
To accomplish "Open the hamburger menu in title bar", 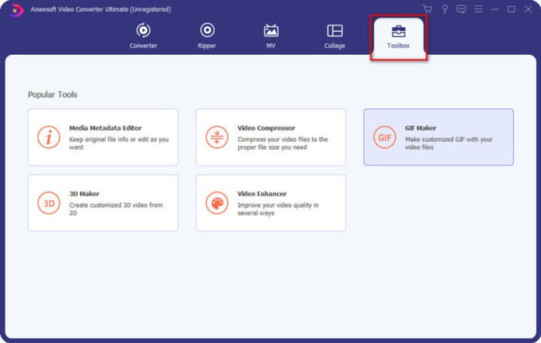I will [478, 9].
